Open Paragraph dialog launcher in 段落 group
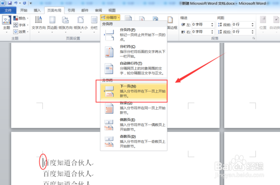 pos(253,38)
